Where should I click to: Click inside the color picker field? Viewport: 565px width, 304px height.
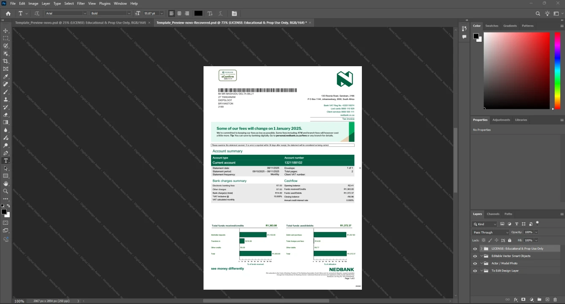[516, 70]
